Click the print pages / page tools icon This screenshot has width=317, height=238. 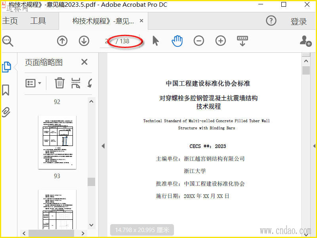(x=76, y=83)
